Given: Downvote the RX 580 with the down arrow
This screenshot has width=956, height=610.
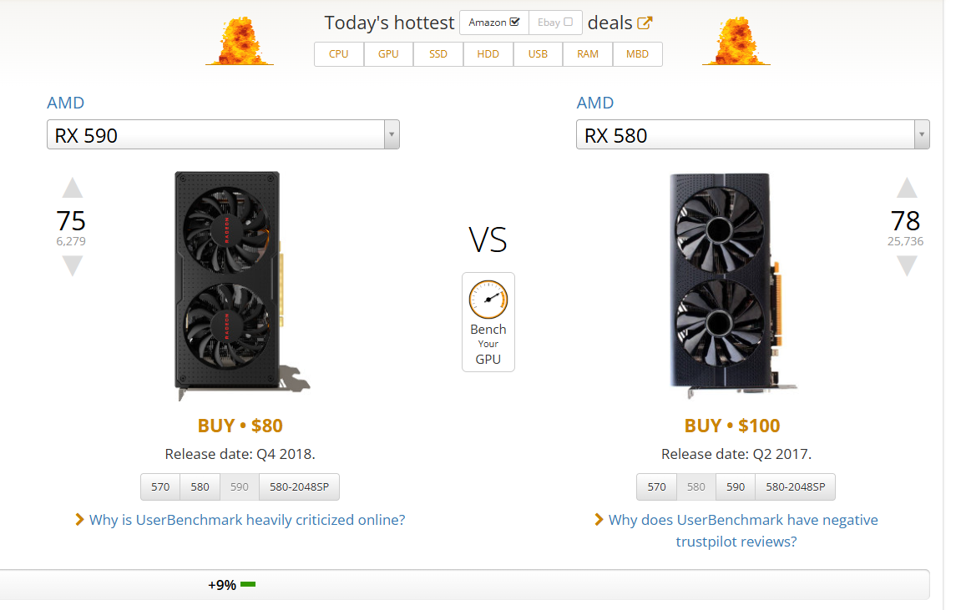Looking at the screenshot, I should 907,266.
